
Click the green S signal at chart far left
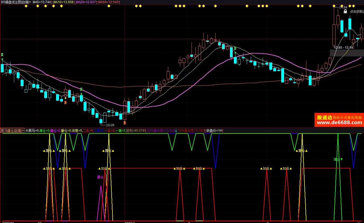tap(2, 54)
